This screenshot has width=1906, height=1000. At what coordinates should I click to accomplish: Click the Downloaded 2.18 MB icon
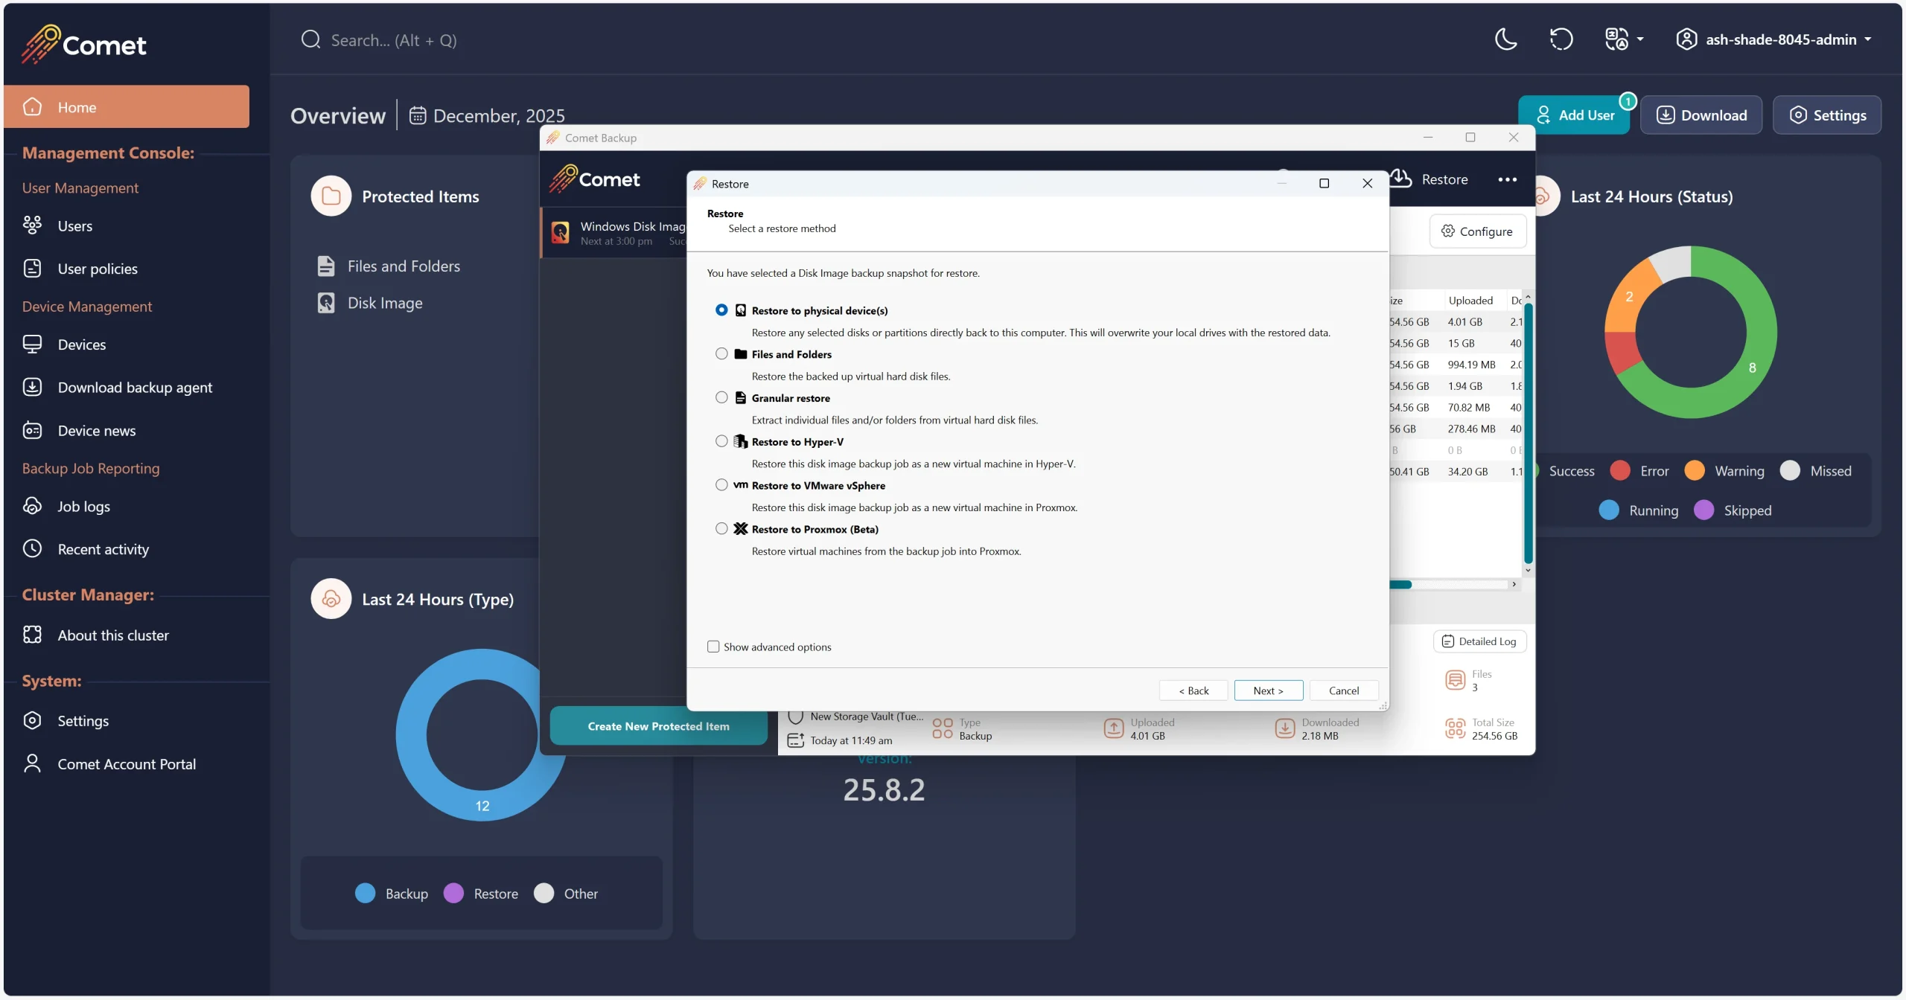[1285, 728]
